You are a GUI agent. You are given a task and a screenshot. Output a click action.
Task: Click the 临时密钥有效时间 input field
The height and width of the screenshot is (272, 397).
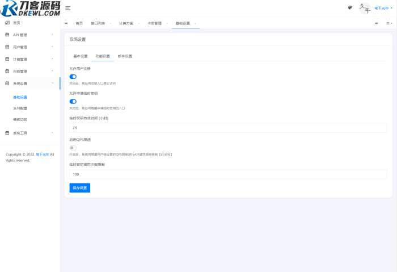228,128
